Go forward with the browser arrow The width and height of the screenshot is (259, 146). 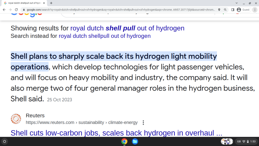click(10, 10)
